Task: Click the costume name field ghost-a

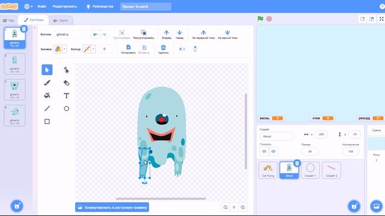Action: point(70,35)
